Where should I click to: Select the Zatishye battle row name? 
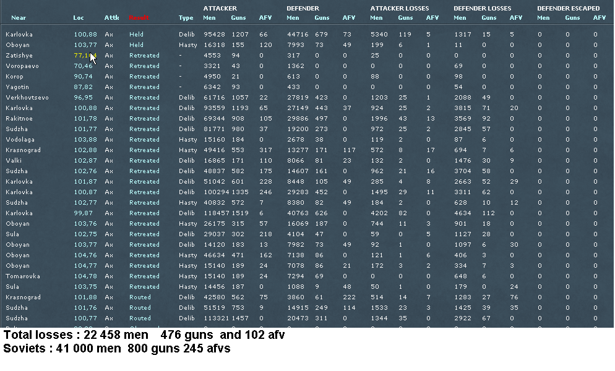coord(19,56)
